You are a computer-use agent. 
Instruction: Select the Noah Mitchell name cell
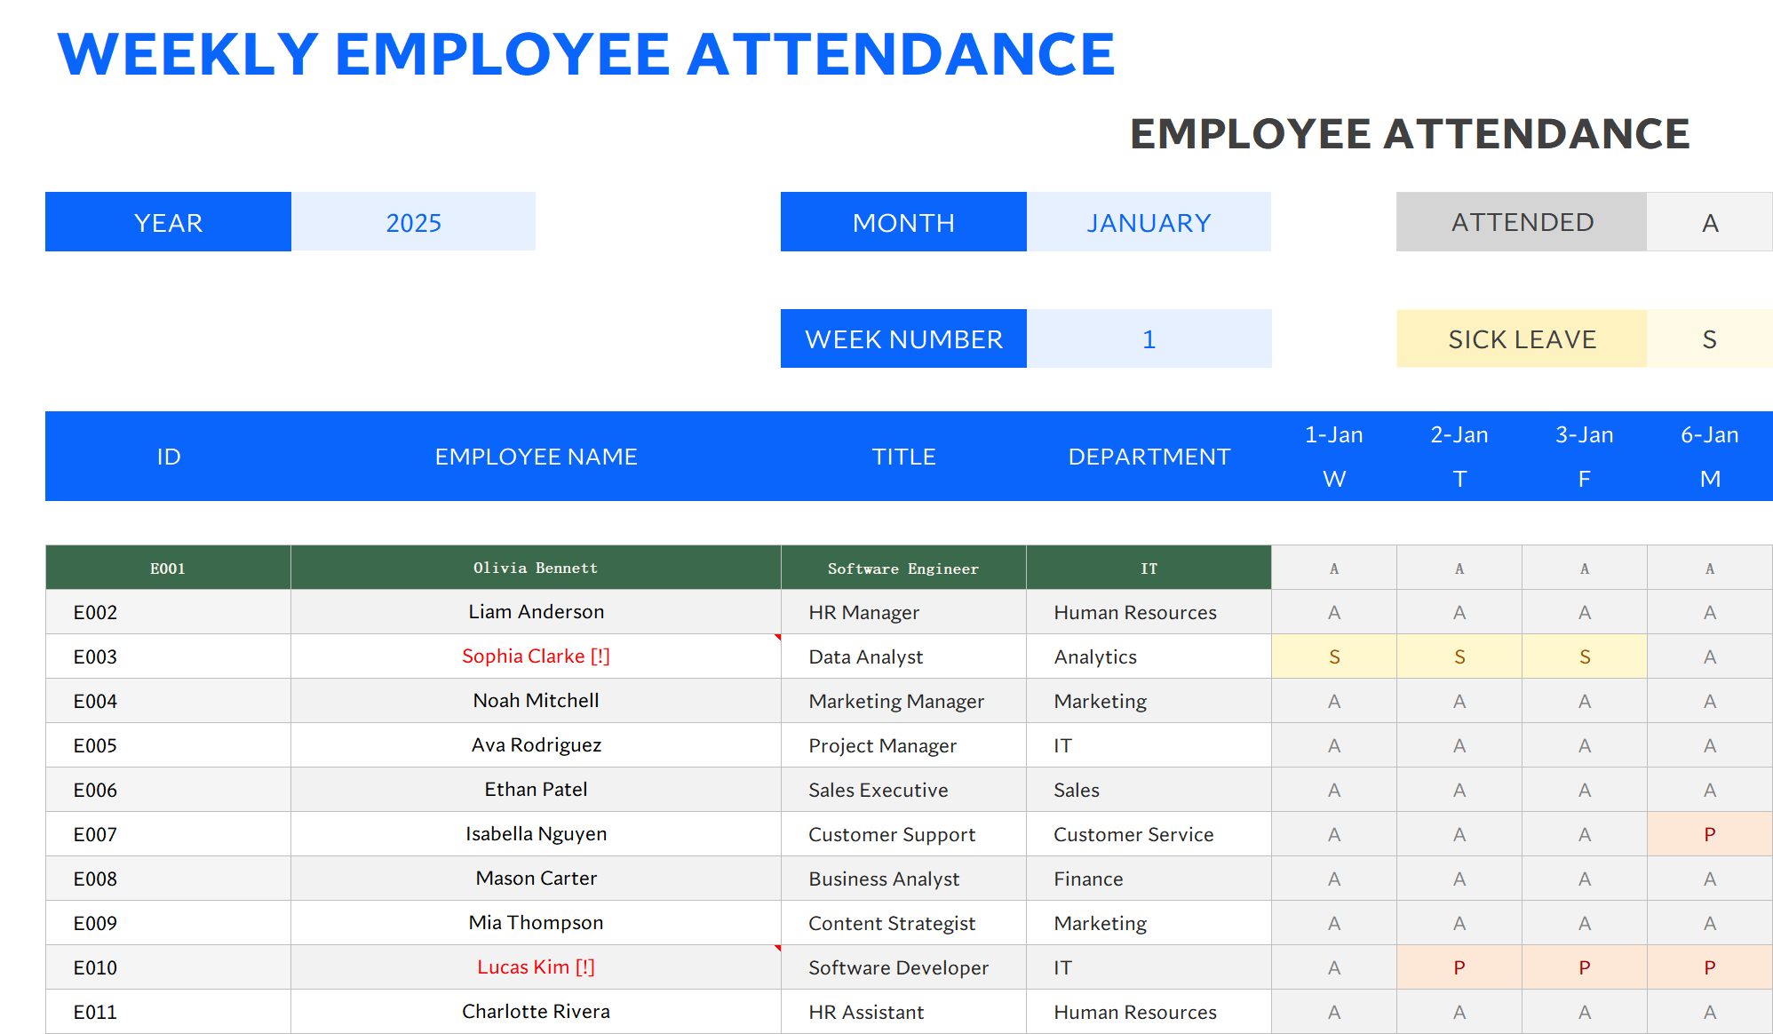coord(536,701)
